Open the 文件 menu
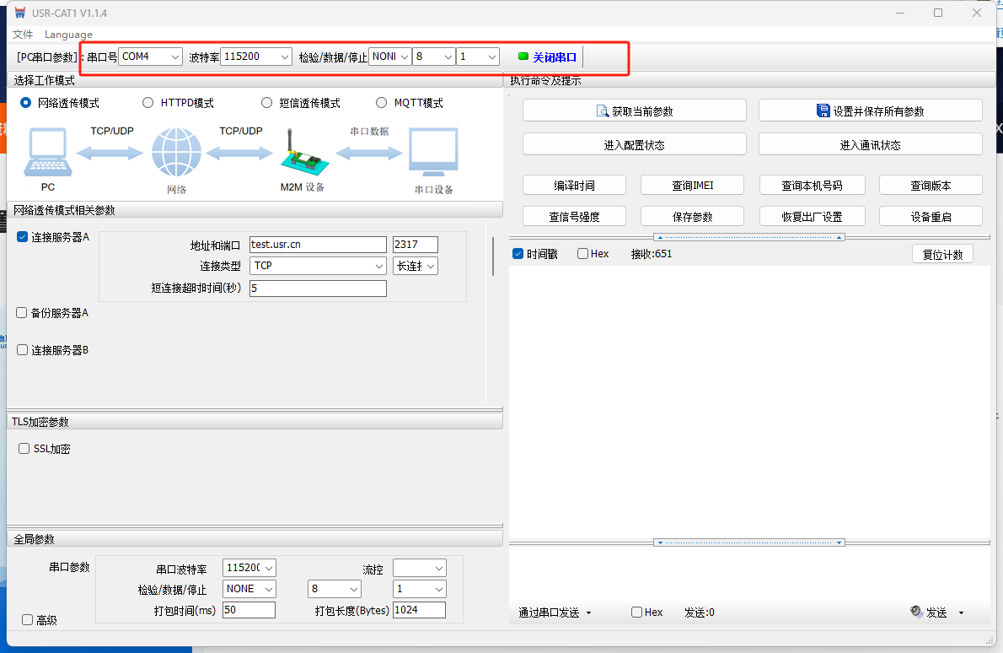Screen dimensions: 1003x653 click(x=23, y=35)
